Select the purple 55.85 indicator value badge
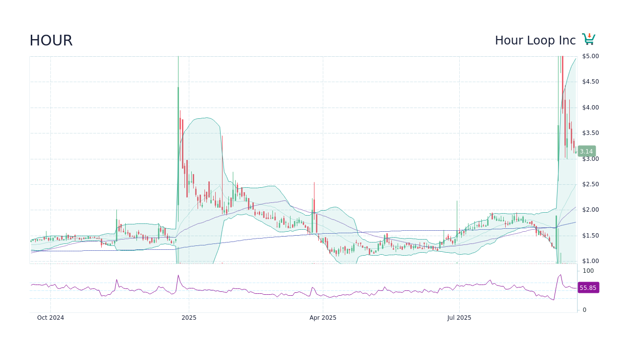This screenshot has height=352, width=626. click(588, 287)
